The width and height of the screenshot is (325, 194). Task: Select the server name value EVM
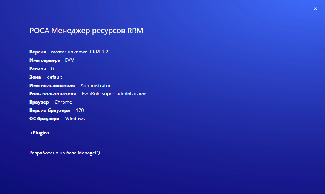point(70,60)
